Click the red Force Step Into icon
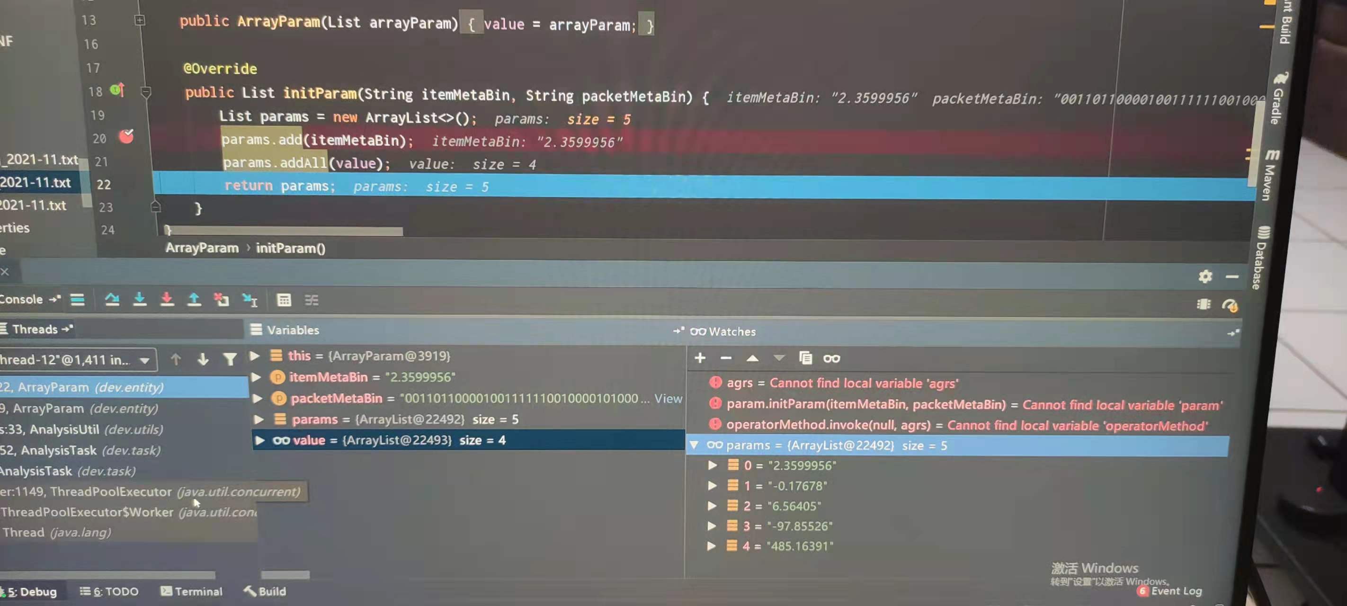Image resolution: width=1347 pixels, height=606 pixels. tap(167, 299)
